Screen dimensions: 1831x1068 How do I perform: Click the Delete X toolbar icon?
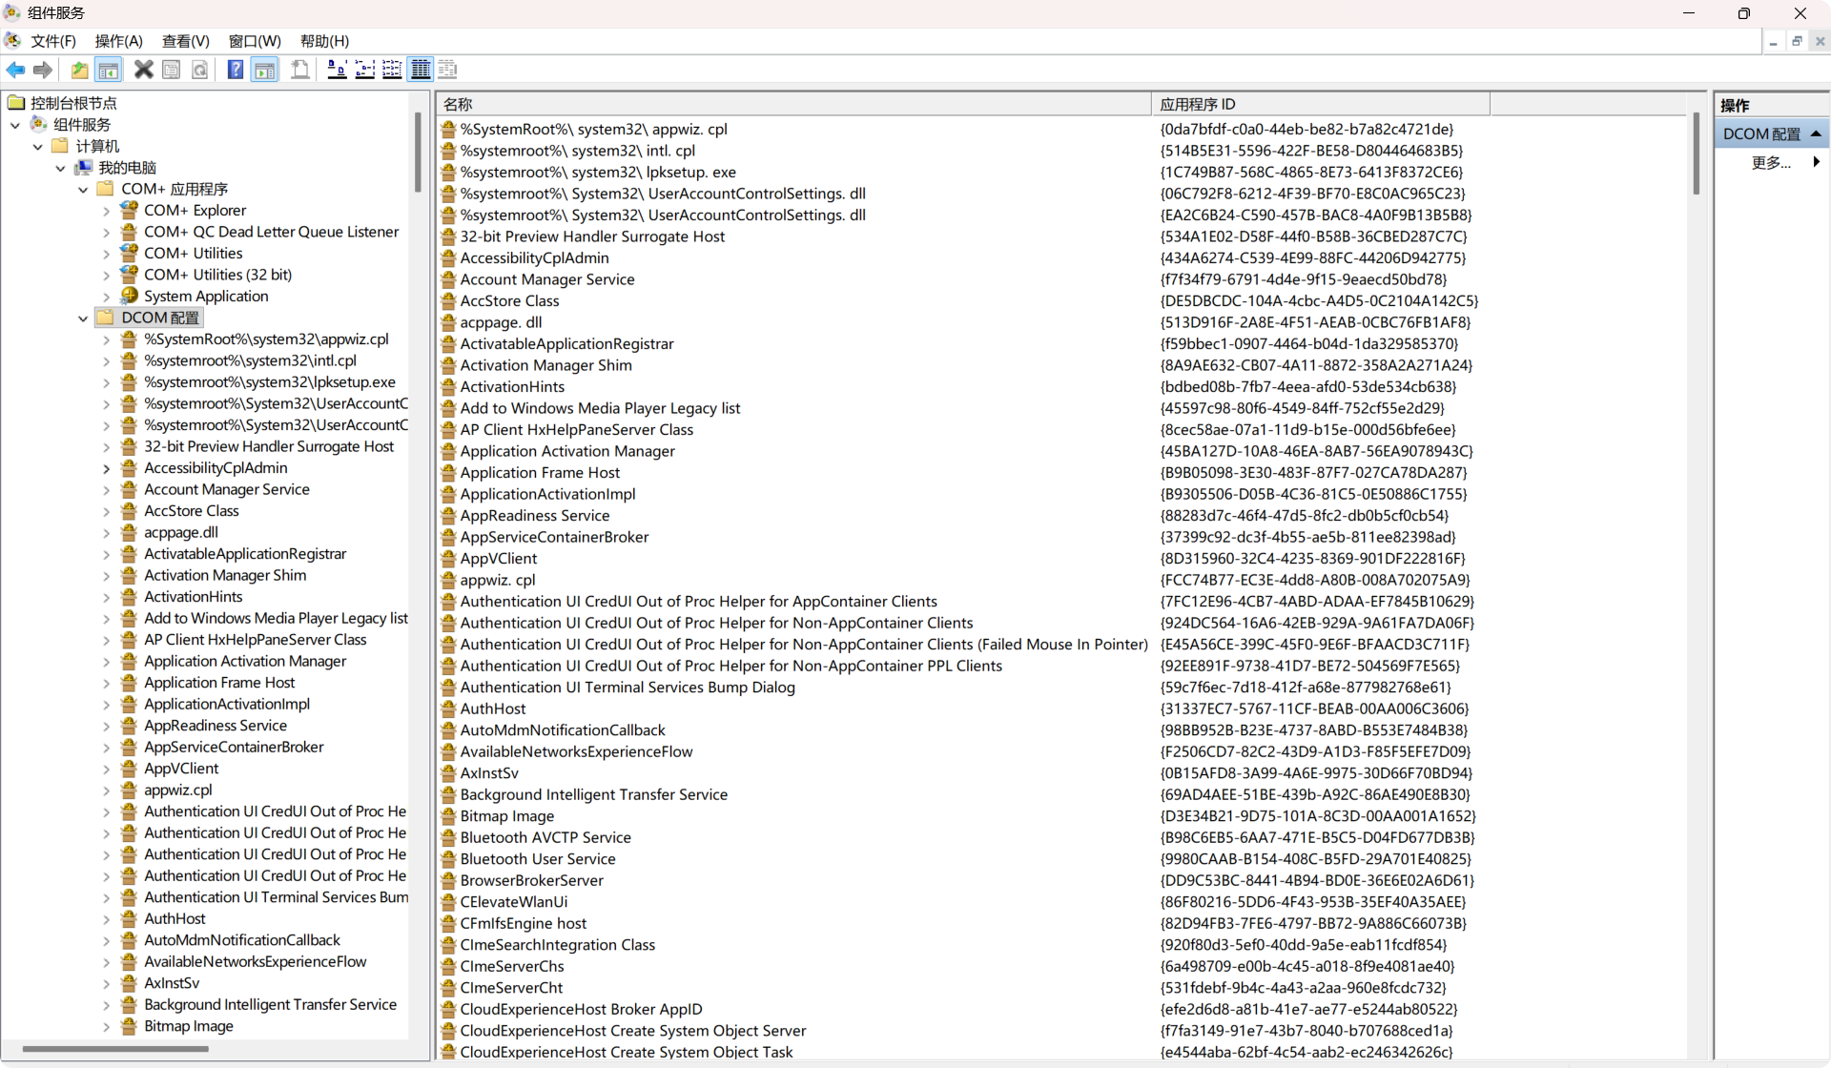pos(143,70)
